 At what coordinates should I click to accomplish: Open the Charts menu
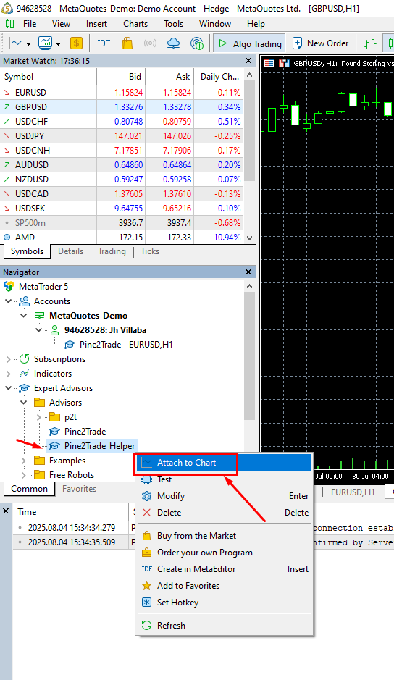(x=135, y=24)
